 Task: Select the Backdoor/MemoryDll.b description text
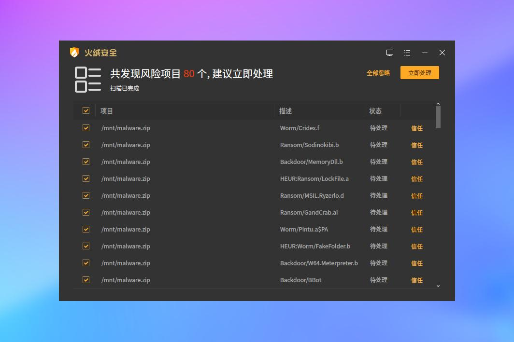pos(312,162)
